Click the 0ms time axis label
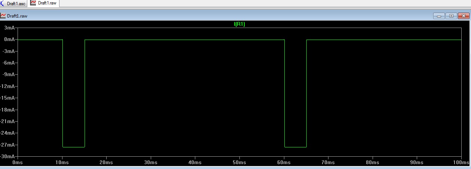The image size is (471, 169). coord(18,162)
